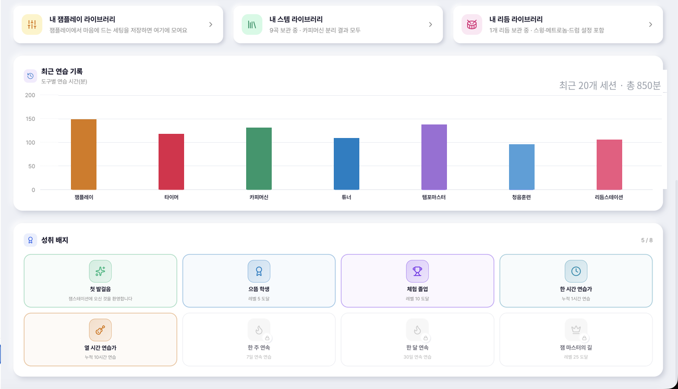This screenshot has height=389, width=678.
Task: Click the sparkle icon on 첫 발걸음 badge
Action: [x=100, y=271]
